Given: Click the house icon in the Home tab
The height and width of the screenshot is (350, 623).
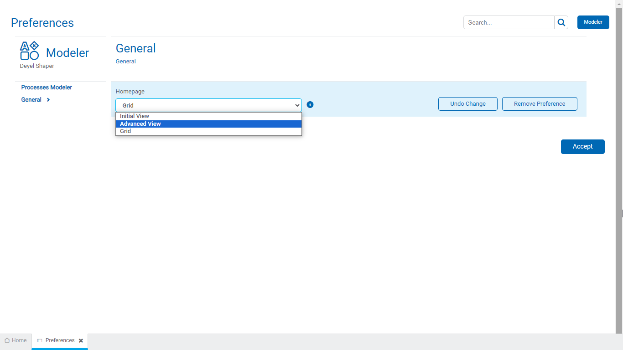Looking at the screenshot, I should click(x=7, y=340).
